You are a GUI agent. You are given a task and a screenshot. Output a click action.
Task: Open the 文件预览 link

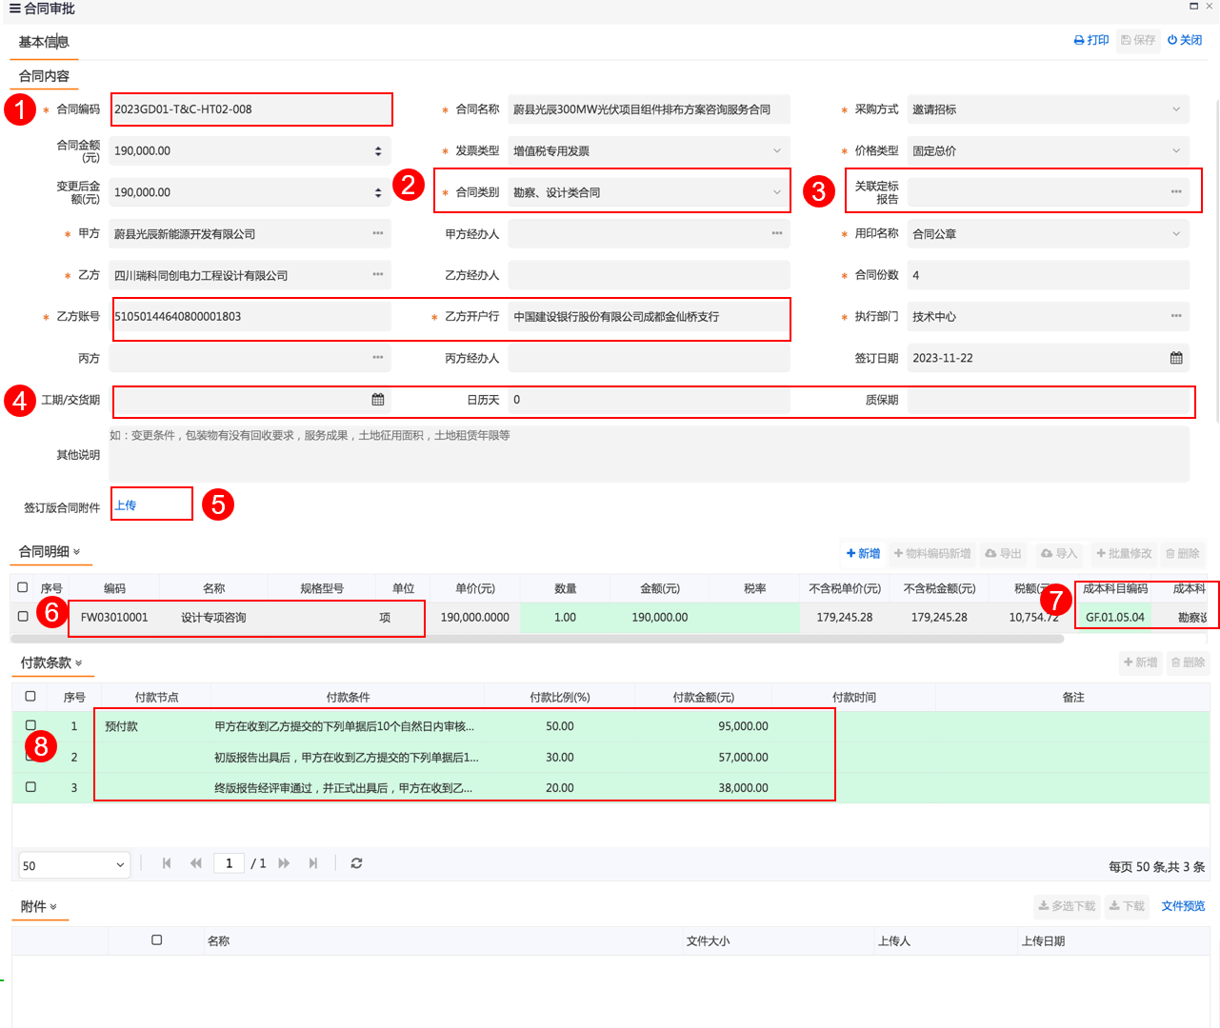(1183, 906)
